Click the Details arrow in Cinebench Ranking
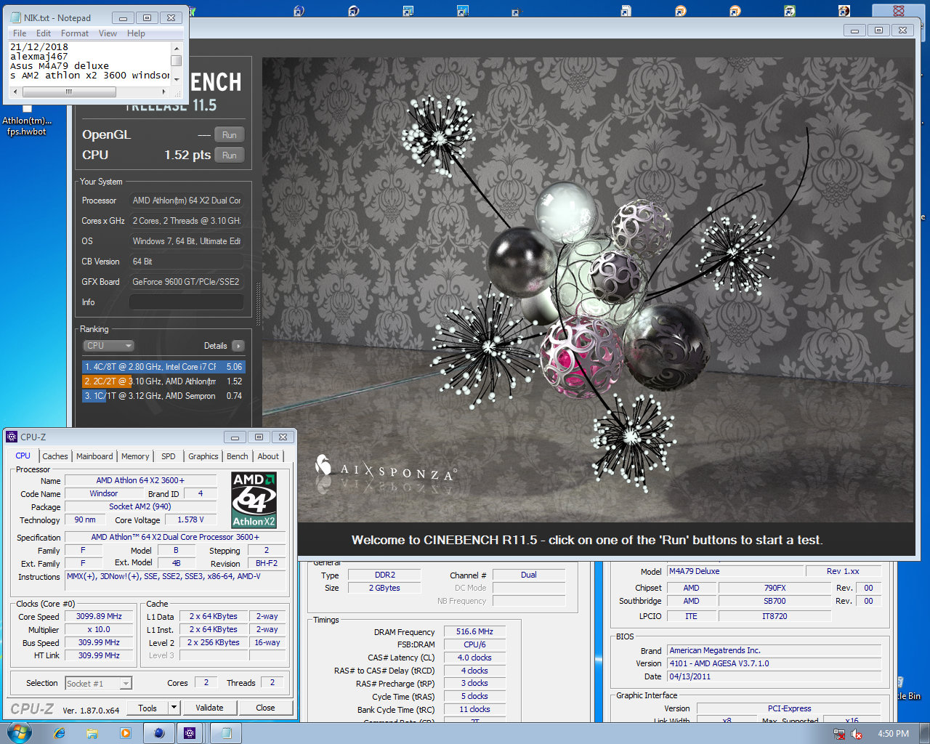This screenshot has height=744, width=930. point(238,346)
